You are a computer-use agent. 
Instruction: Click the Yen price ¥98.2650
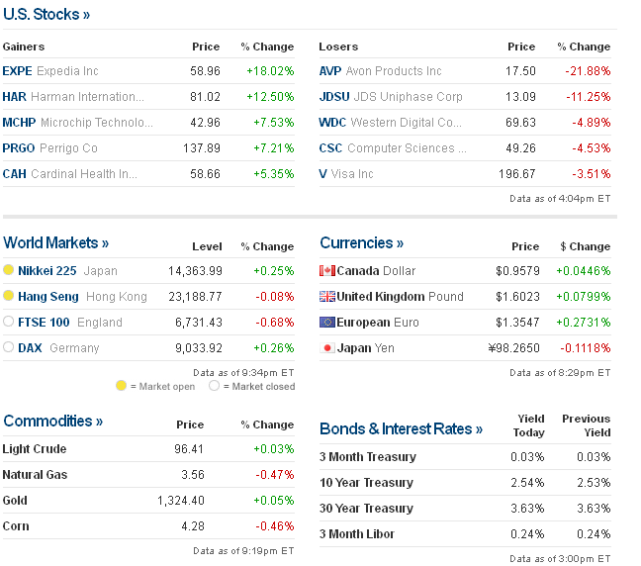coord(513,348)
